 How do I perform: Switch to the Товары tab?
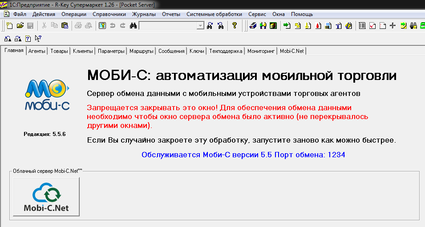click(59, 51)
